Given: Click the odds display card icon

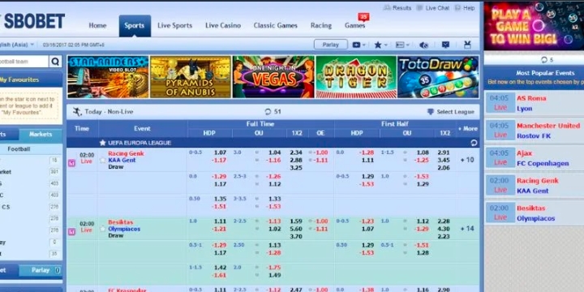Looking at the screenshot, I should [400, 45].
